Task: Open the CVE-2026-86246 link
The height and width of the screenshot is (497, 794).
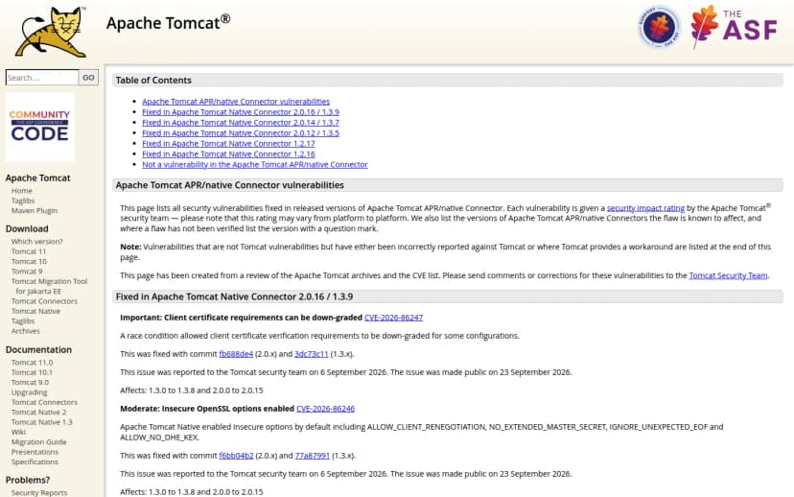Action: tap(326, 409)
